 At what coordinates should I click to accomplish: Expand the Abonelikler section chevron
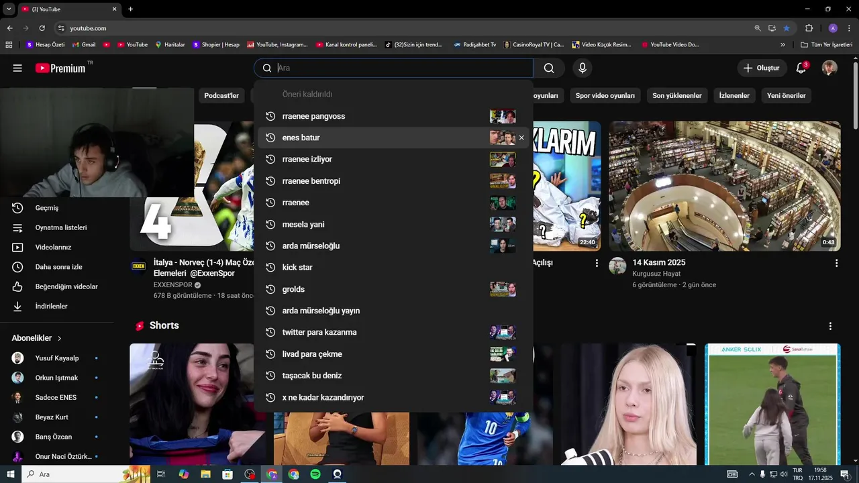coord(60,338)
